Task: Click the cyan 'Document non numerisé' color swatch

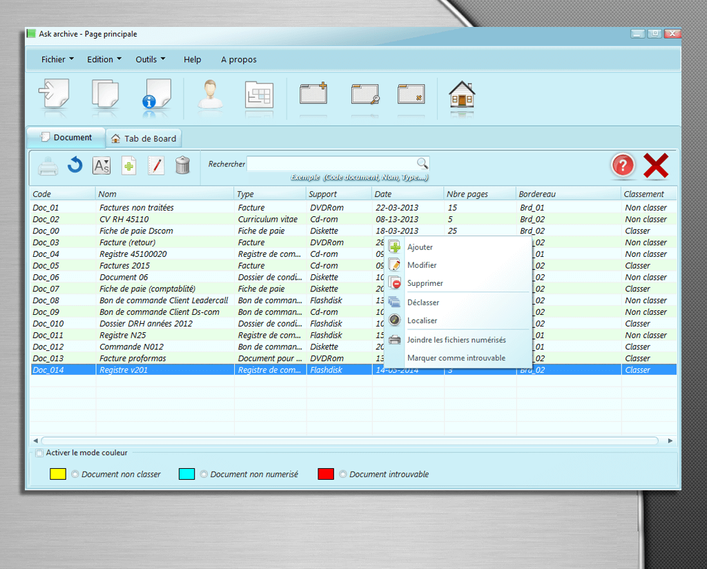Action: pyautogui.click(x=186, y=474)
